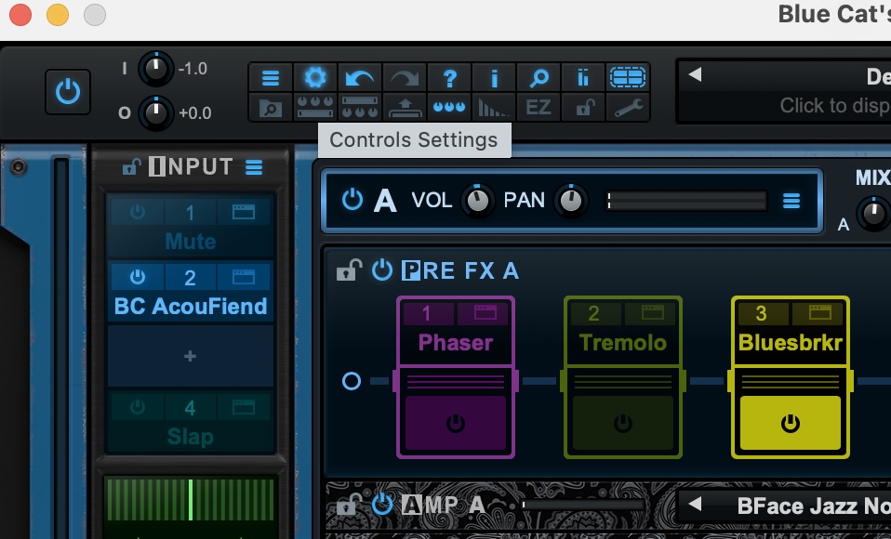The width and height of the screenshot is (891, 539).
Task: Click the output gain knob labeled O
Action: coord(155,113)
